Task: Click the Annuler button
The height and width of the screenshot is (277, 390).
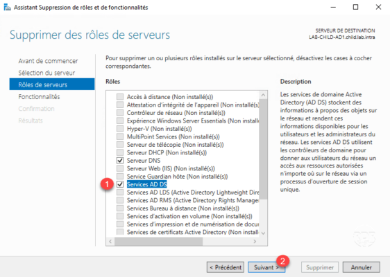Action: (361, 267)
